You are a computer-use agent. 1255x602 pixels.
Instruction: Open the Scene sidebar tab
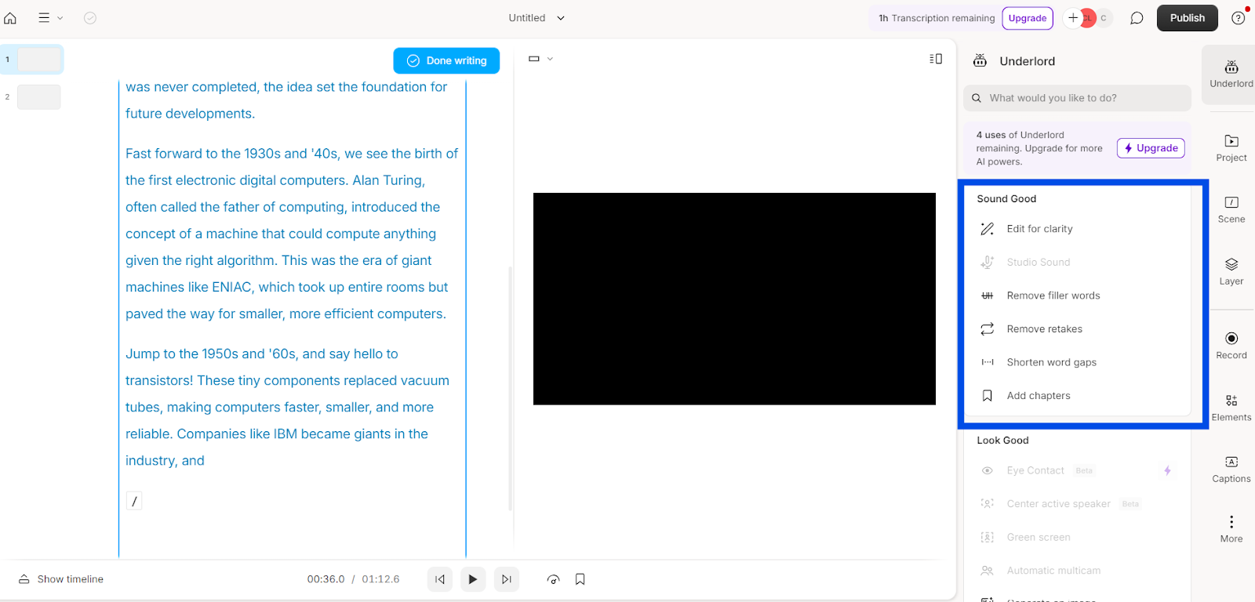[1231, 209]
